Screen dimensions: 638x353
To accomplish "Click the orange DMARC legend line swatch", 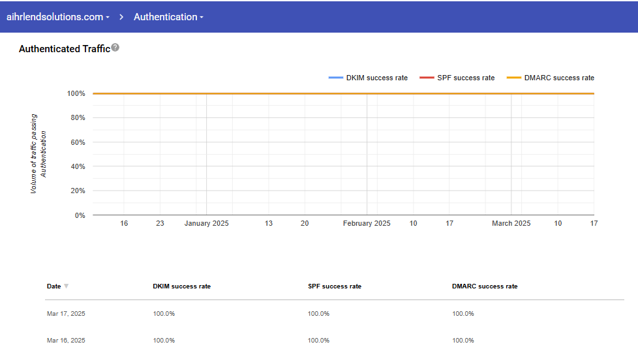I will click(x=514, y=78).
